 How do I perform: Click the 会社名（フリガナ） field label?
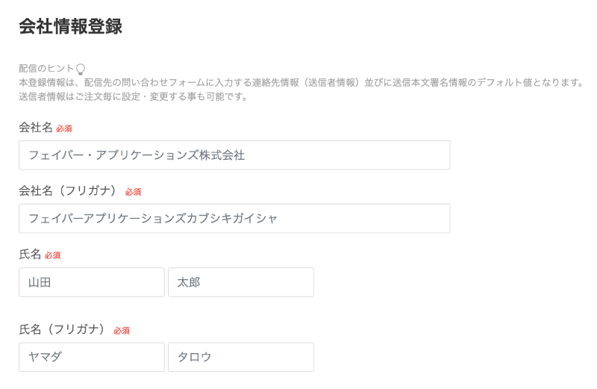pyautogui.click(x=68, y=190)
